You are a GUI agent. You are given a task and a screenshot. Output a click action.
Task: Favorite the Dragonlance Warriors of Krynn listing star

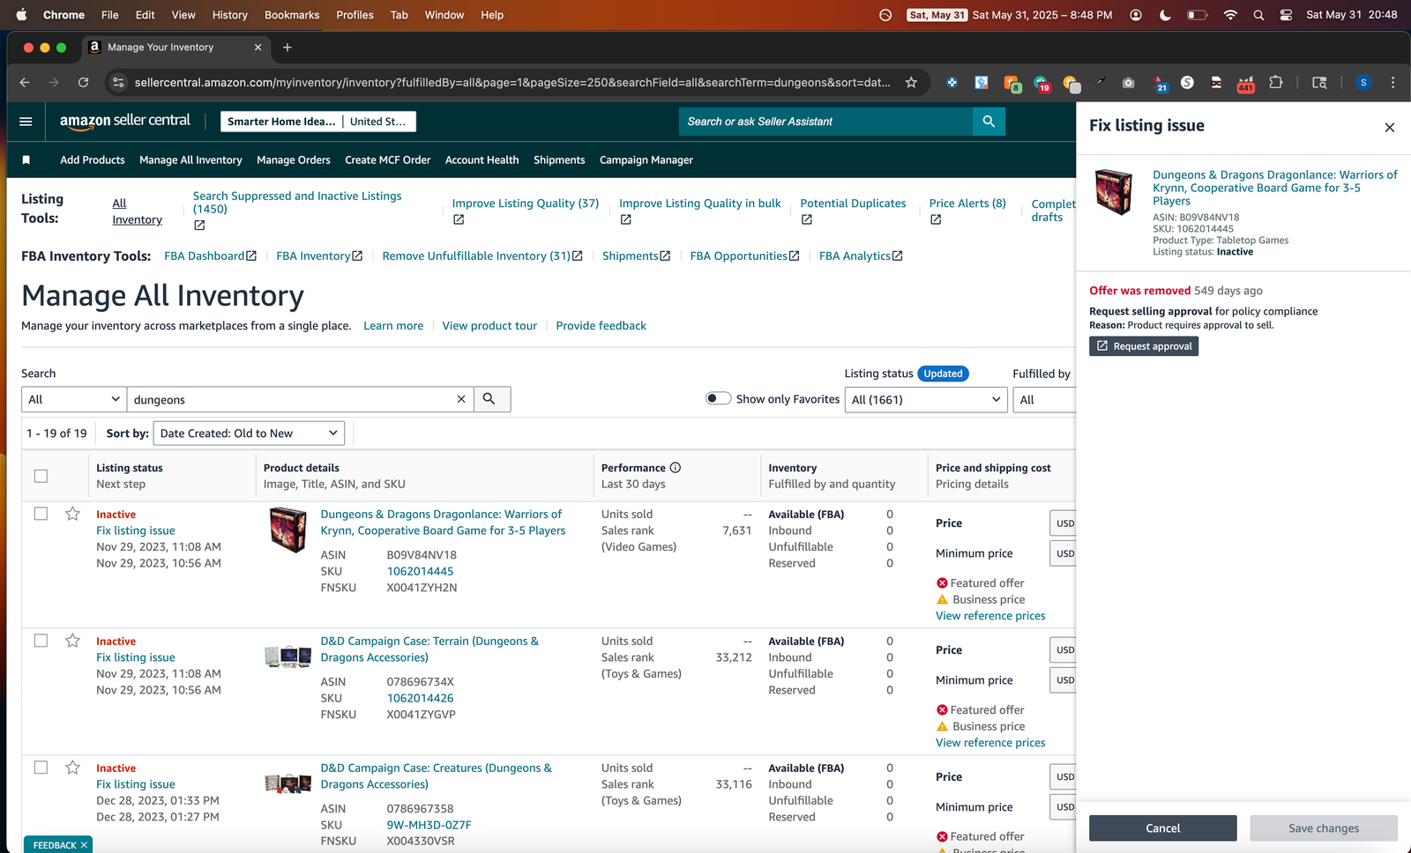point(72,514)
